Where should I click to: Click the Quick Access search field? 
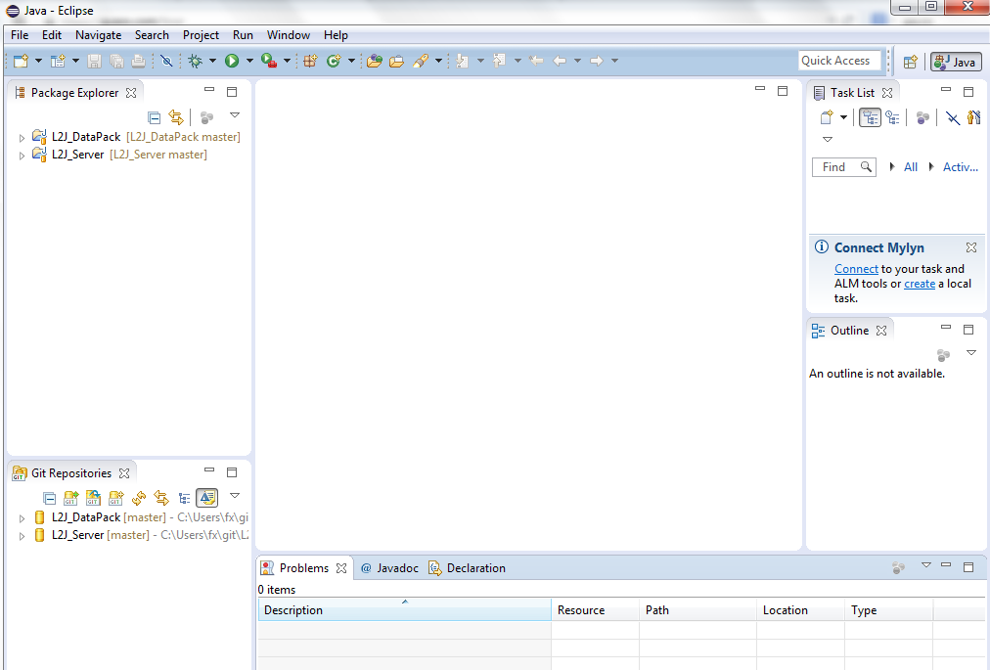839,61
